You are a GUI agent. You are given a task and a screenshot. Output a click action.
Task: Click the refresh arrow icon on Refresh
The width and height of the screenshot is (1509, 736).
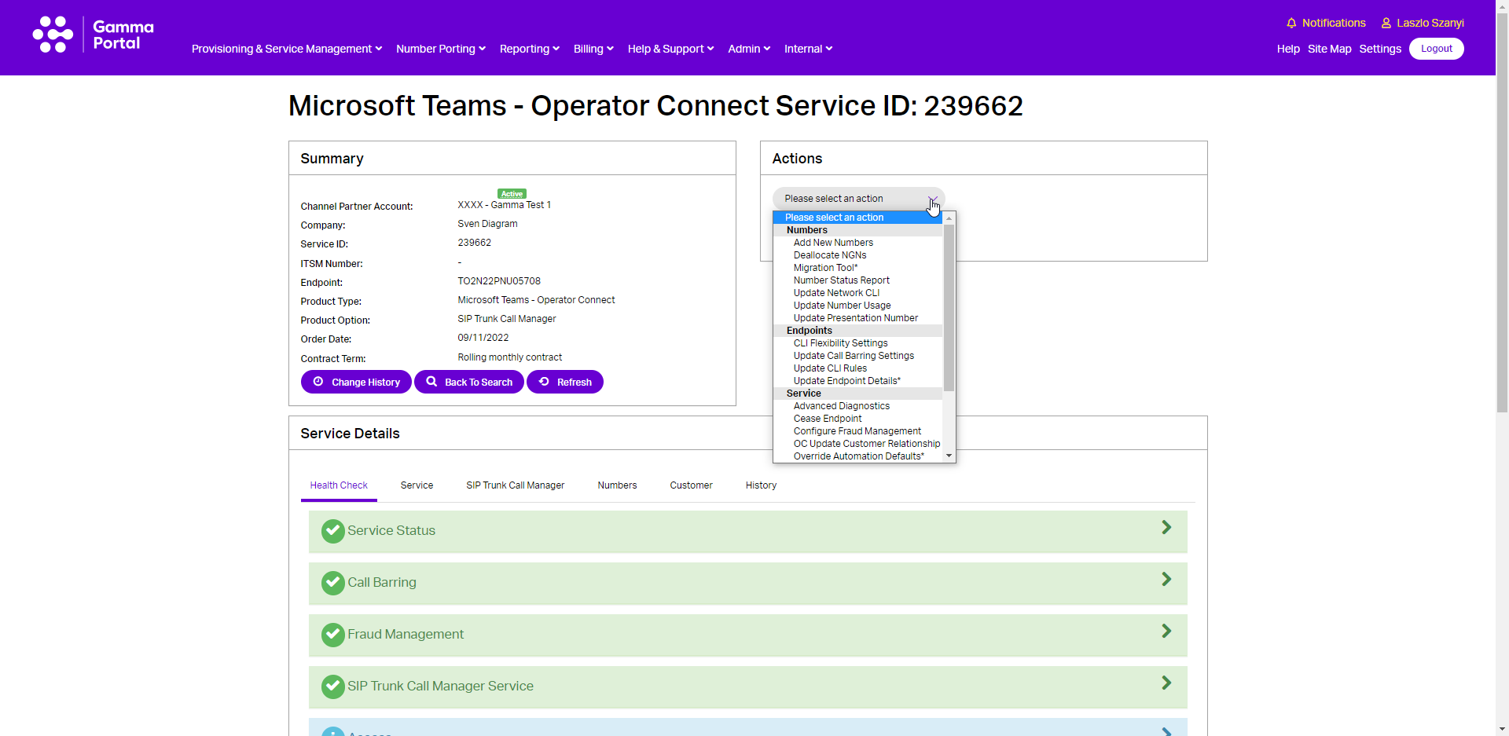544,382
